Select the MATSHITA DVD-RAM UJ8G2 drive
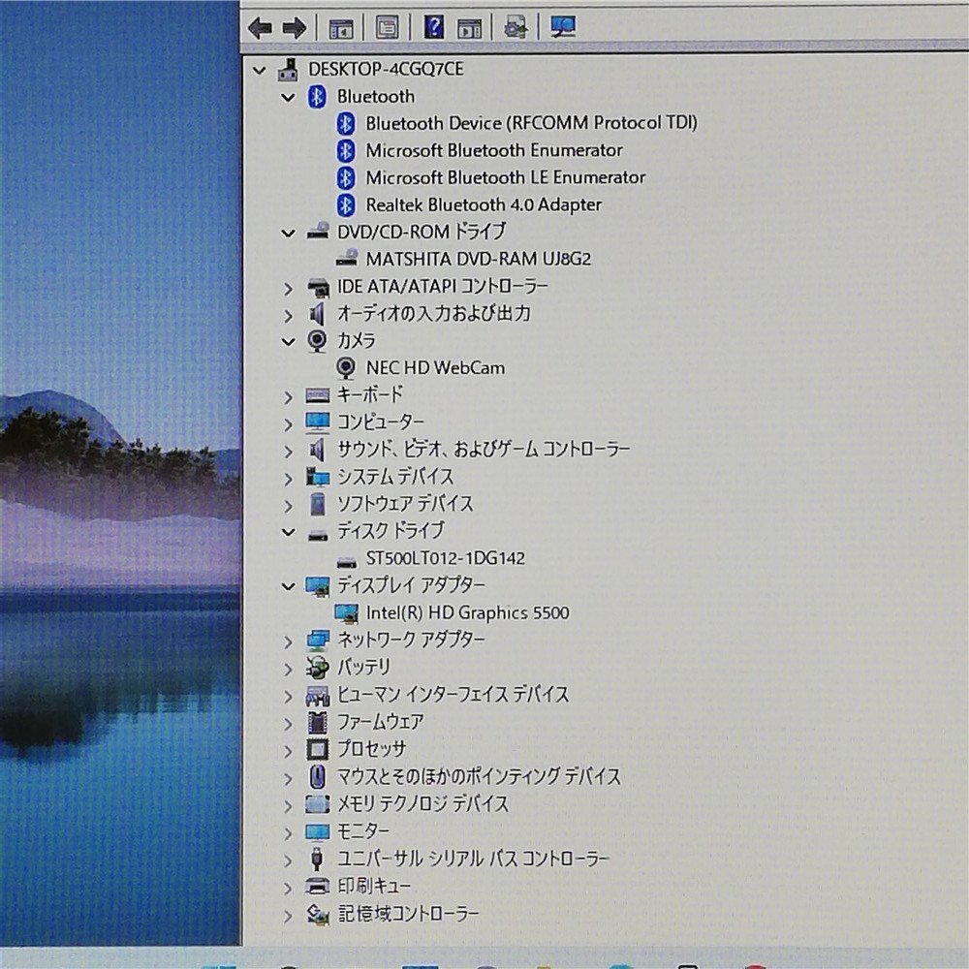Image resolution: width=969 pixels, height=969 pixels. pos(478,259)
